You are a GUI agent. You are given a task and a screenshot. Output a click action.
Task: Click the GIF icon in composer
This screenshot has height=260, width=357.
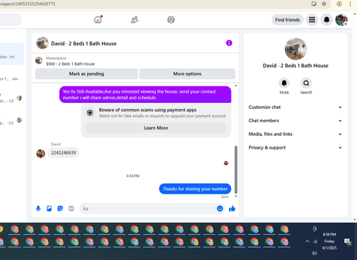71,209
